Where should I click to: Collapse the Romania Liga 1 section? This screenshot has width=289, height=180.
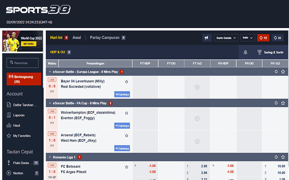click(50, 157)
